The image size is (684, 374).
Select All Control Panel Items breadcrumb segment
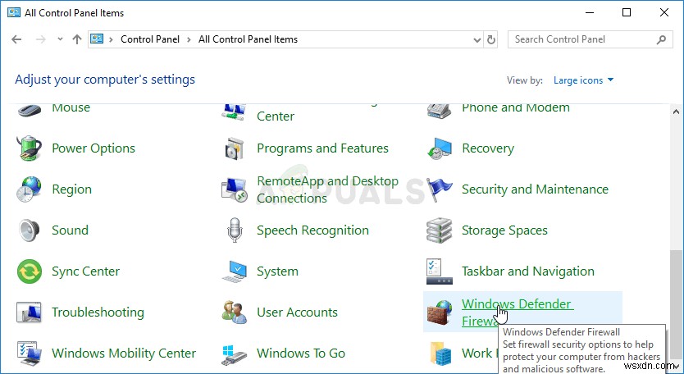point(248,39)
